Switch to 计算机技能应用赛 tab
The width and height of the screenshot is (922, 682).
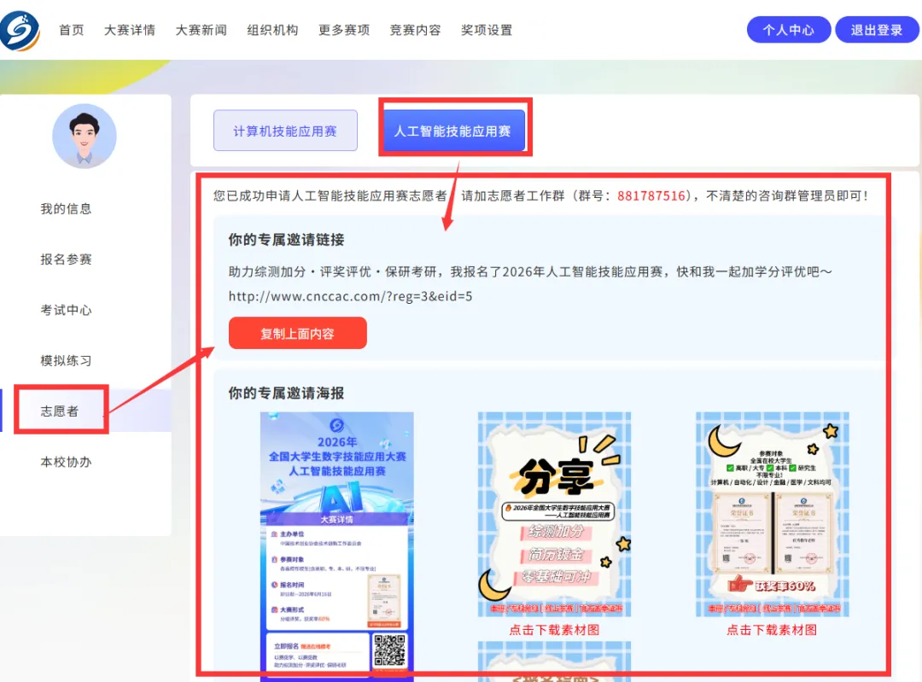coord(285,131)
